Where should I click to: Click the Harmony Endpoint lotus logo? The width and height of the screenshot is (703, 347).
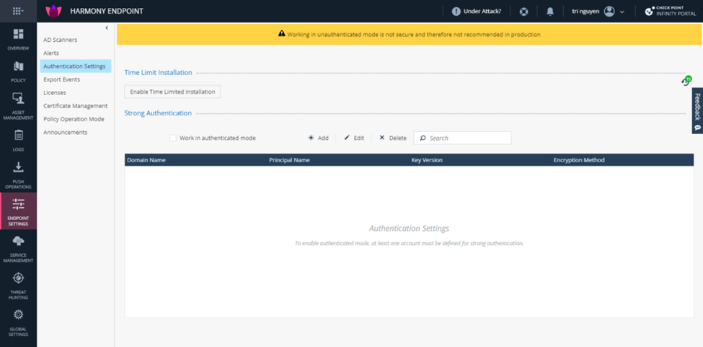(x=54, y=12)
